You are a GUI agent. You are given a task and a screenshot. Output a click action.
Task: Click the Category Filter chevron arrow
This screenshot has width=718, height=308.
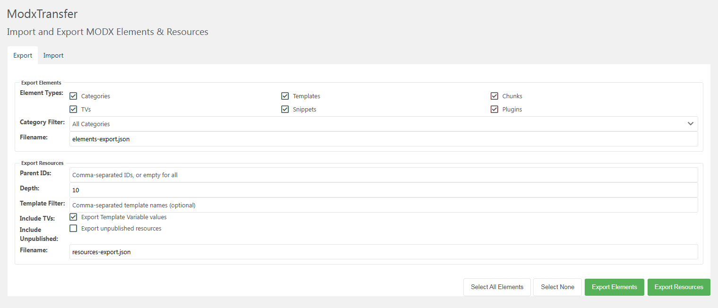(x=691, y=124)
